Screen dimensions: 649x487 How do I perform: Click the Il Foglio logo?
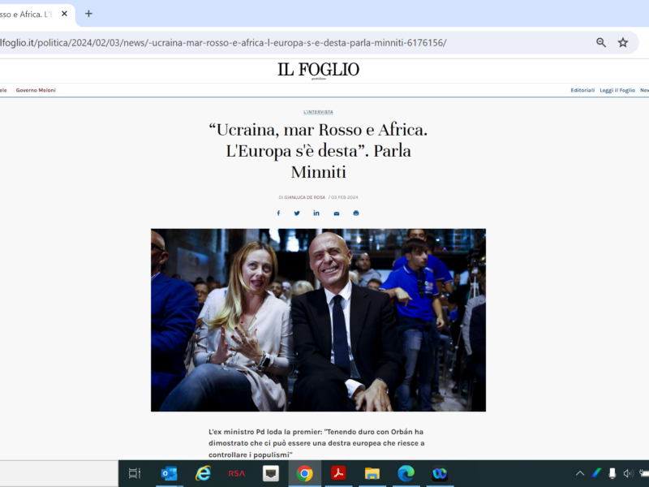(318, 70)
